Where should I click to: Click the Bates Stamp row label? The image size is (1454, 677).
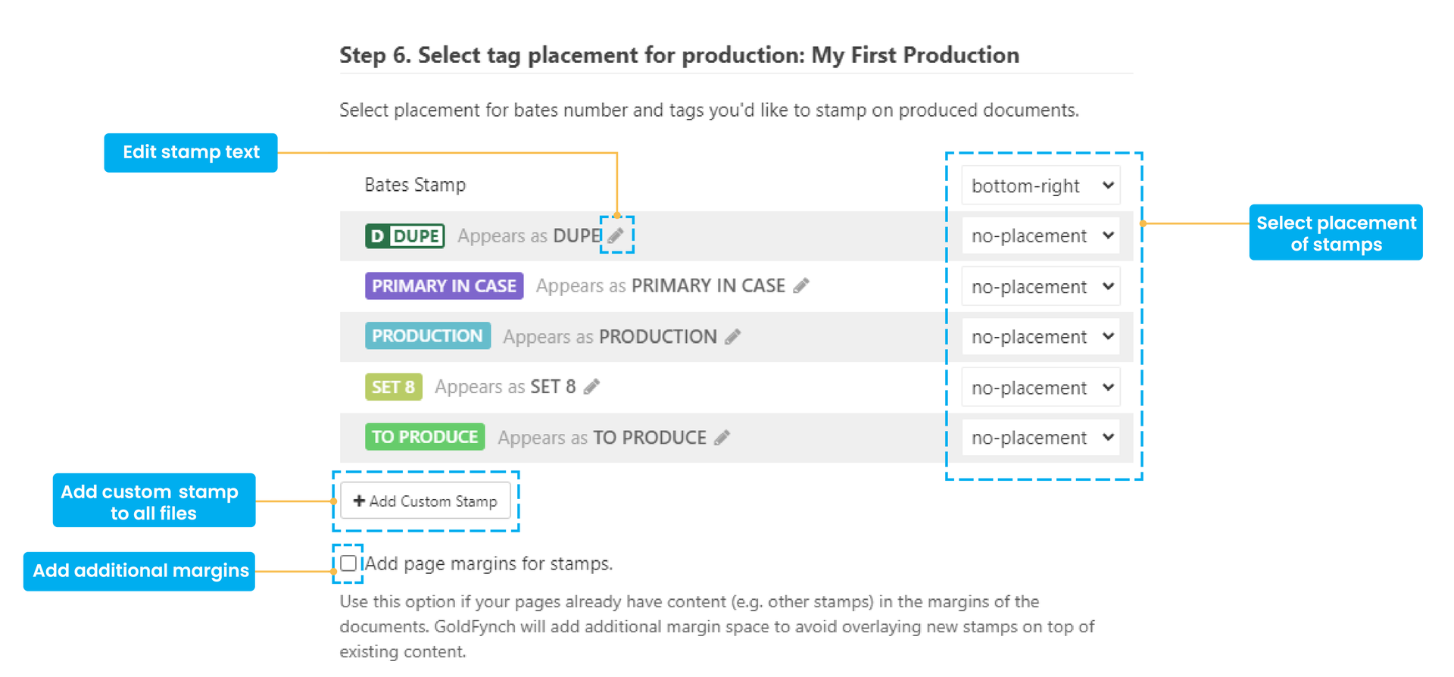point(415,185)
